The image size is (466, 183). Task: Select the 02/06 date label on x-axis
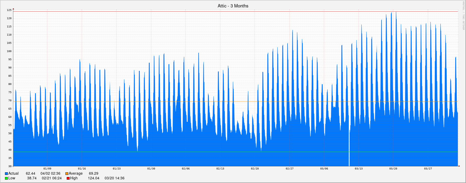pyautogui.click(x=186, y=169)
